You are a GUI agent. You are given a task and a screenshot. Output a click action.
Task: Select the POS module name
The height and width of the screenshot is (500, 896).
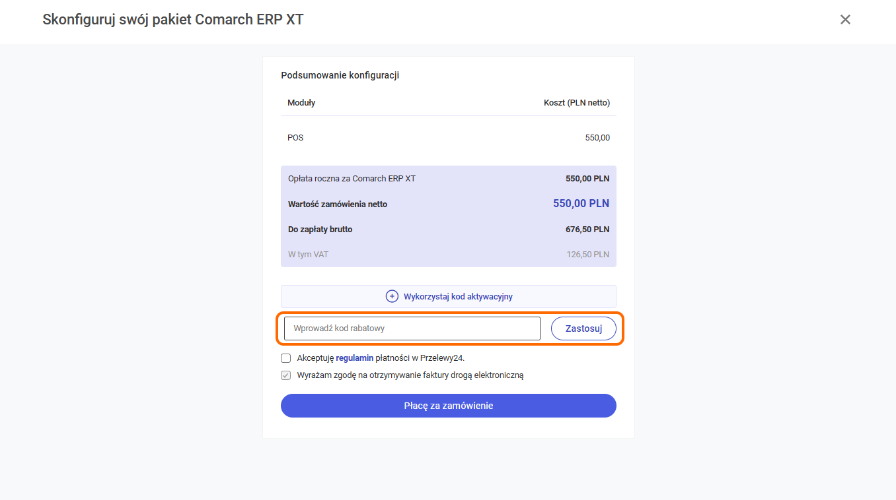click(295, 138)
